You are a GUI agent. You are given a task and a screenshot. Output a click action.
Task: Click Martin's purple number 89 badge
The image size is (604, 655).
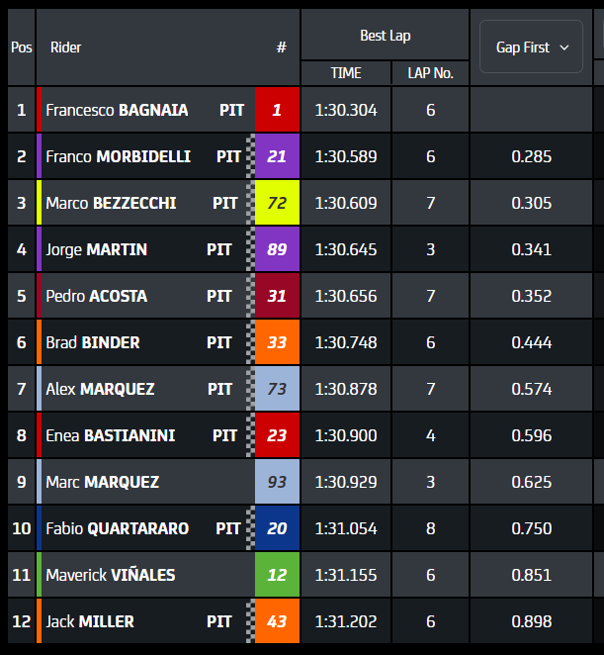point(277,249)
